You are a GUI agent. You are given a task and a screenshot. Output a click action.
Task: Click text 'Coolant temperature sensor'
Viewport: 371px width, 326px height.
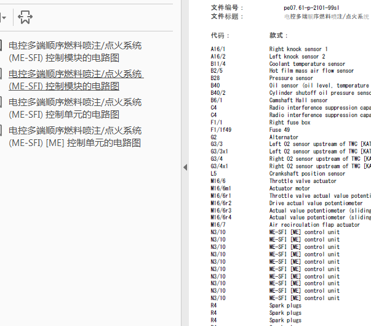coord(307,63)
